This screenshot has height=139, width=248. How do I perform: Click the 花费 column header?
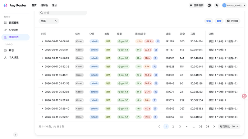193,34
